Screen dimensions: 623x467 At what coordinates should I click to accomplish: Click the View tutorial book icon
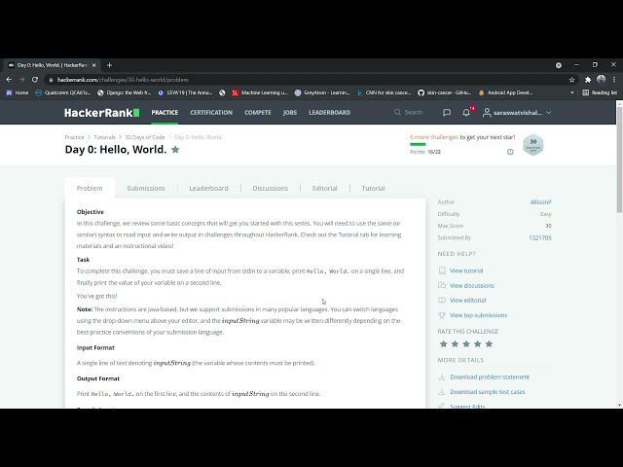442,270
